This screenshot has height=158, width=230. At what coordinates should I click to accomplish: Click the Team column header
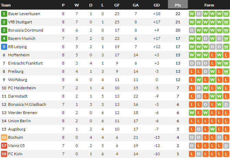coord(6,5)
